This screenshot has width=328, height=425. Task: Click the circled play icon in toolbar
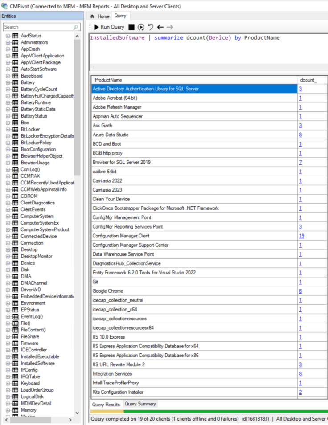click(141, 27)
